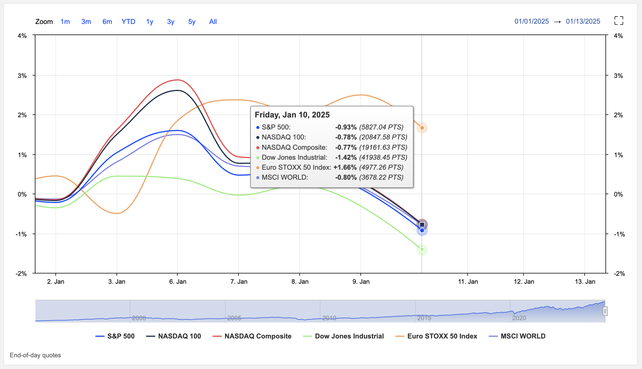Click the End-of-day quotes note
The height and width of the screenshot is (369, 642).
click(x=35, y=355)
